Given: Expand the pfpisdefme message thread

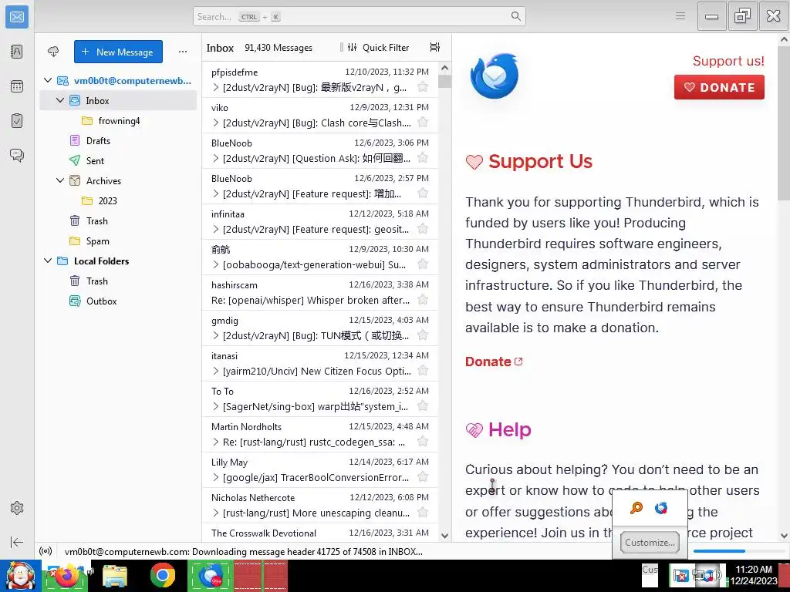Looking at the screenshot, I should (216, 88).
